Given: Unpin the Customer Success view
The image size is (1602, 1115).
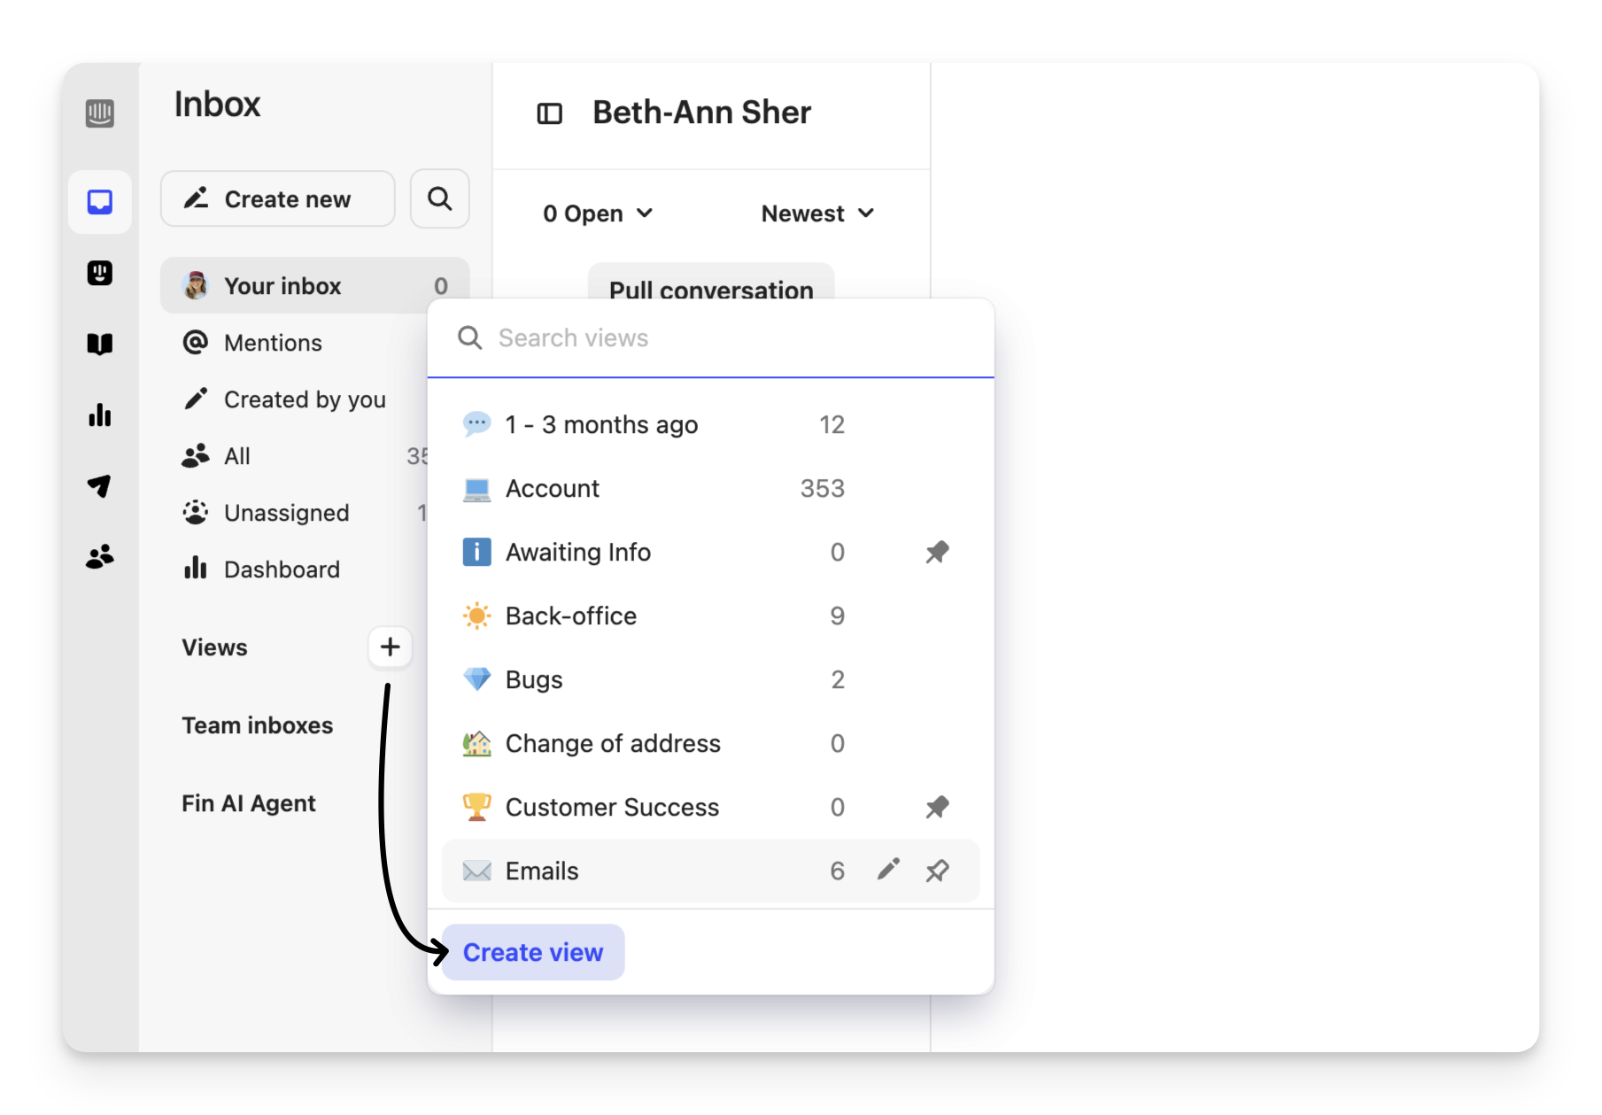Looking at the screenshot, I should pyautogui.click(x=937, y=807).
